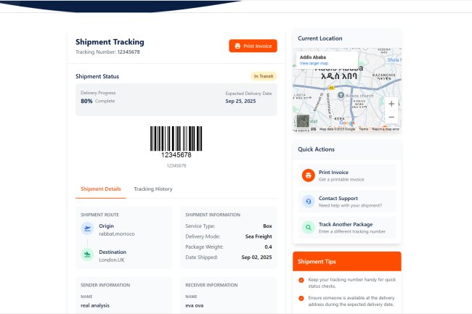Click the Box service type value

pos(267,226)
